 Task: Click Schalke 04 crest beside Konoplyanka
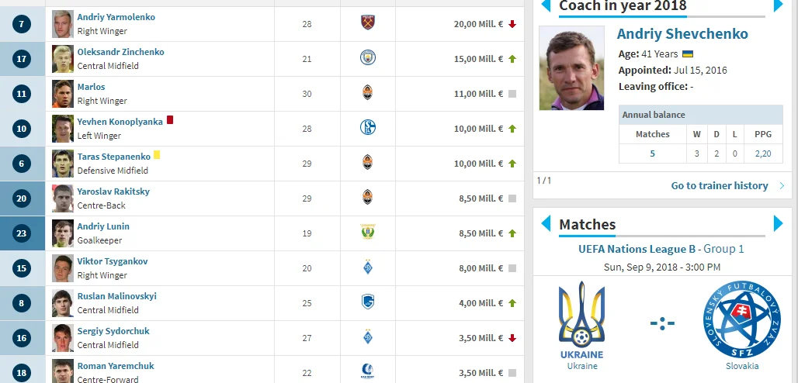pyautogui.click(x=368, y=128)
